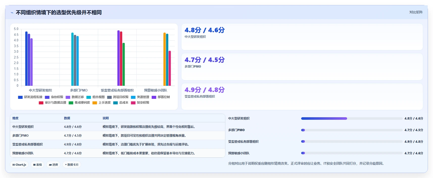Click the gray bar under 多部门PMO
433x178 pixels.
(x=75, y=60)
